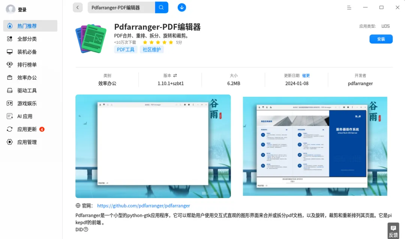This screenshot has width=405, height=239.
Task: Click the 驱动工具 drive icon
Action: click(x=9, y=90)
